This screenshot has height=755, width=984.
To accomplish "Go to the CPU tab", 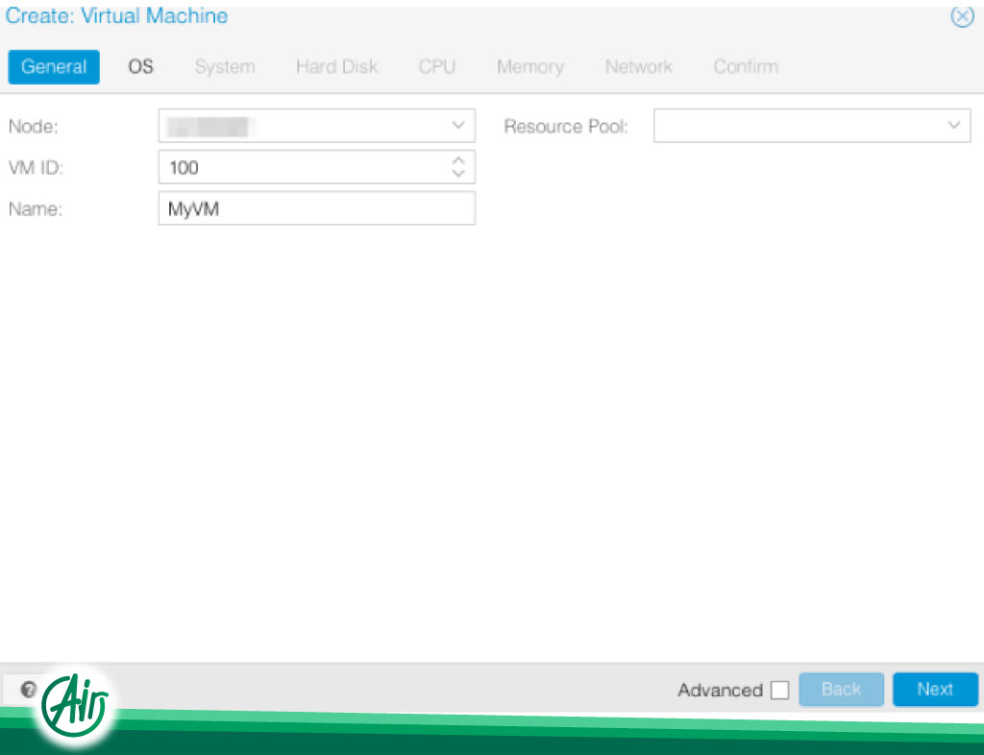I will point(437,66).
